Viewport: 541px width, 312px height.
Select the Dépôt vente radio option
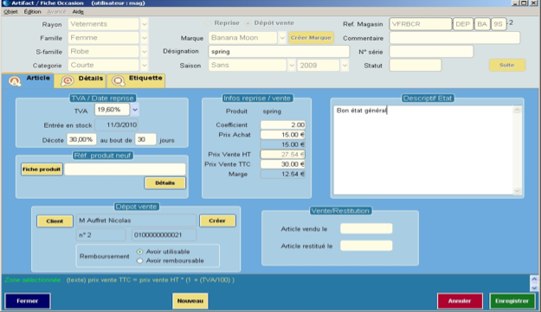[x=248, y=23]
